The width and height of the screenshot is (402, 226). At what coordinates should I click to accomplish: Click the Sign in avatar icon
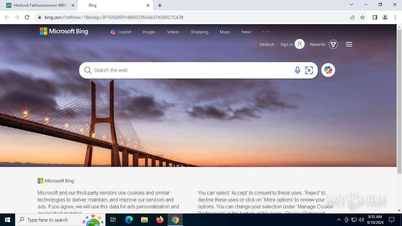coord(300,44)
